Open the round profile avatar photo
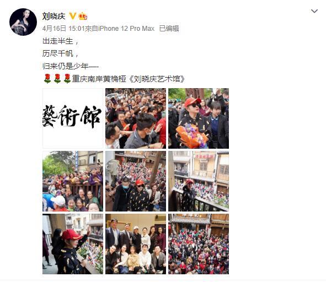This screenshot has width=326, height=282. (x=23, y=22)
